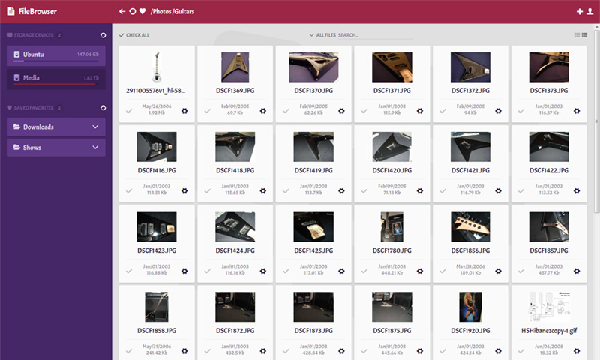Select the Ubuntu storage device
The width and height of the screenshot is (600, 360).
pos(56,55)
